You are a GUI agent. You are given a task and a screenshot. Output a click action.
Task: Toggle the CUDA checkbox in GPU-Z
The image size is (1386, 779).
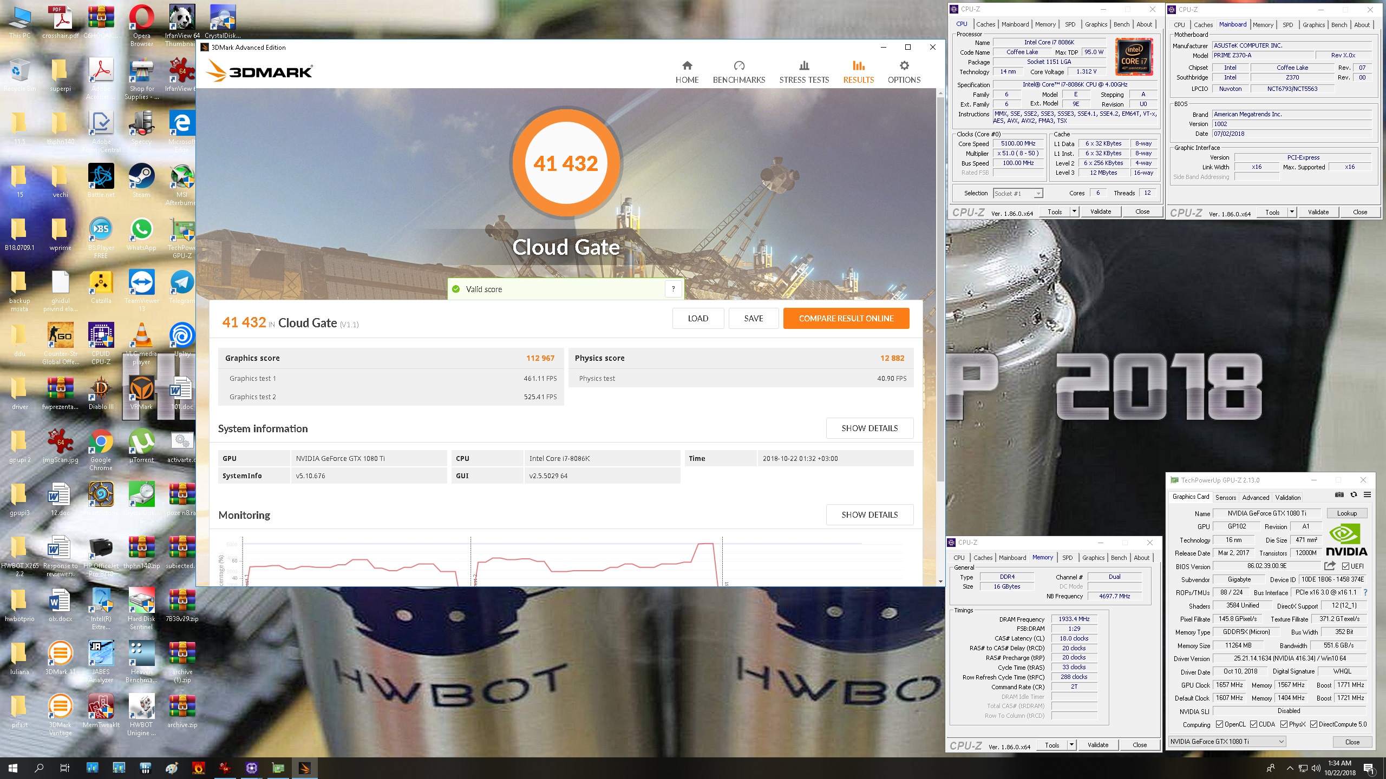click(x=1253, y=724)
